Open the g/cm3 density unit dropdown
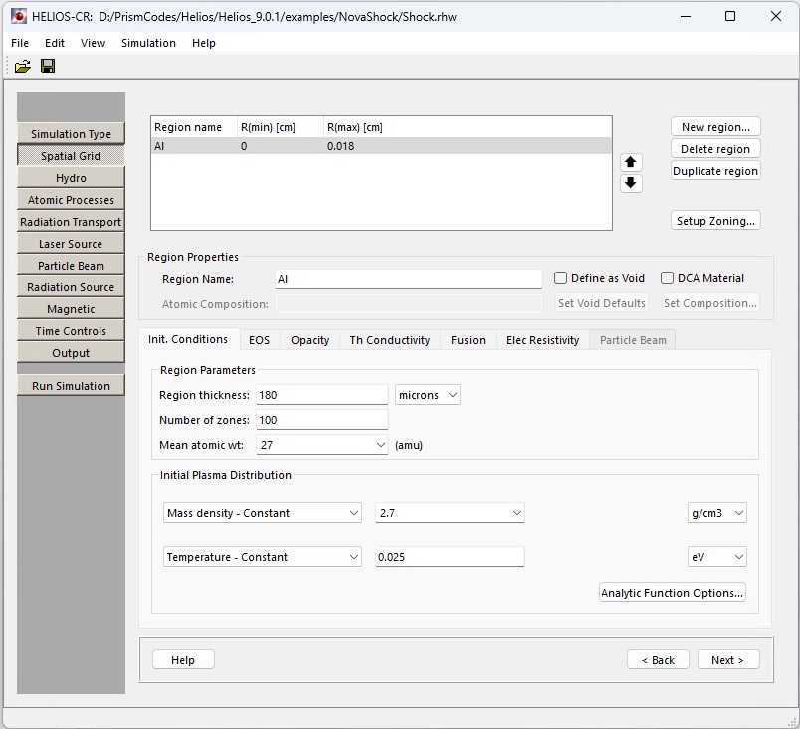Image resolution: width=800 pixels, height=729 pixels. point(716,513)
